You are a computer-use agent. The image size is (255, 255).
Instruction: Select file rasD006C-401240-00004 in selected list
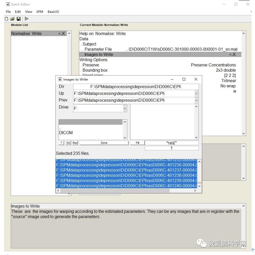pos(126,186)
